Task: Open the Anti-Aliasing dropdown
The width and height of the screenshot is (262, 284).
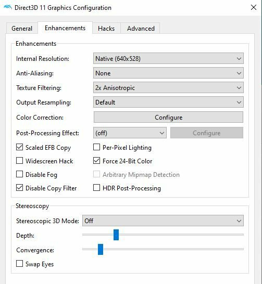Action: click(x=168, y=73)
